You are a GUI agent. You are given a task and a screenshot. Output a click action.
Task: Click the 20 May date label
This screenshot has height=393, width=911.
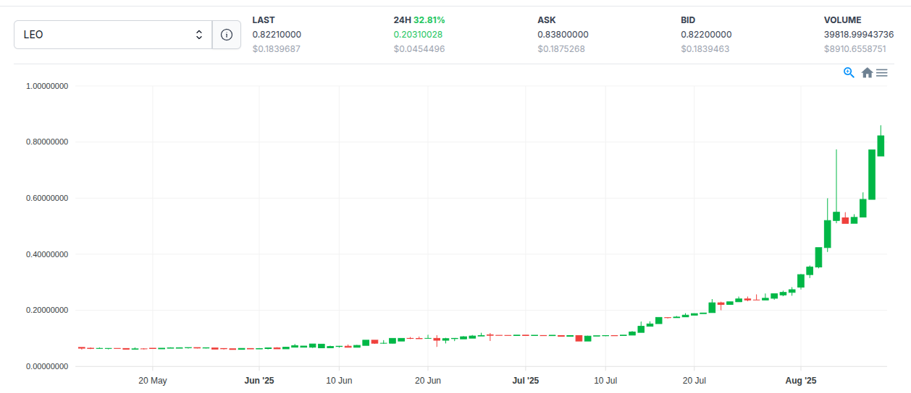tap(153, 380)
